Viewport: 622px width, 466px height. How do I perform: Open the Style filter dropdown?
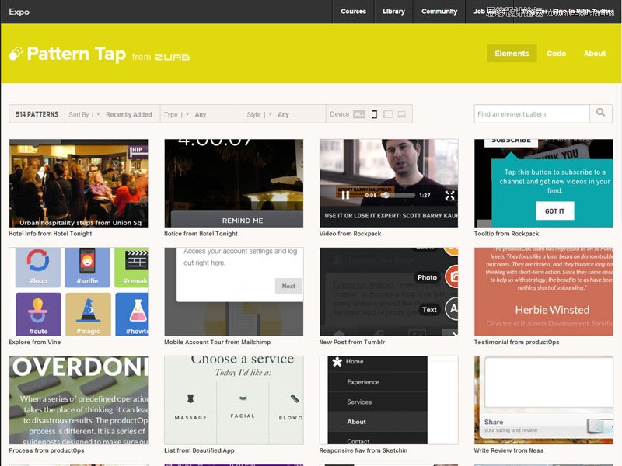point(284,114)
